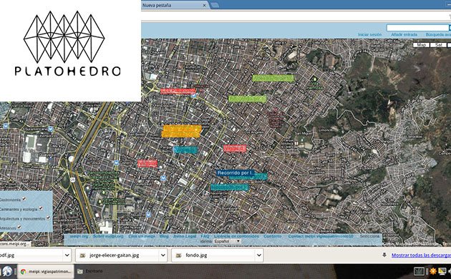The image size is (451, 279).
Task: Open the Idioma Español language dropdown
Action: [227, 241]
